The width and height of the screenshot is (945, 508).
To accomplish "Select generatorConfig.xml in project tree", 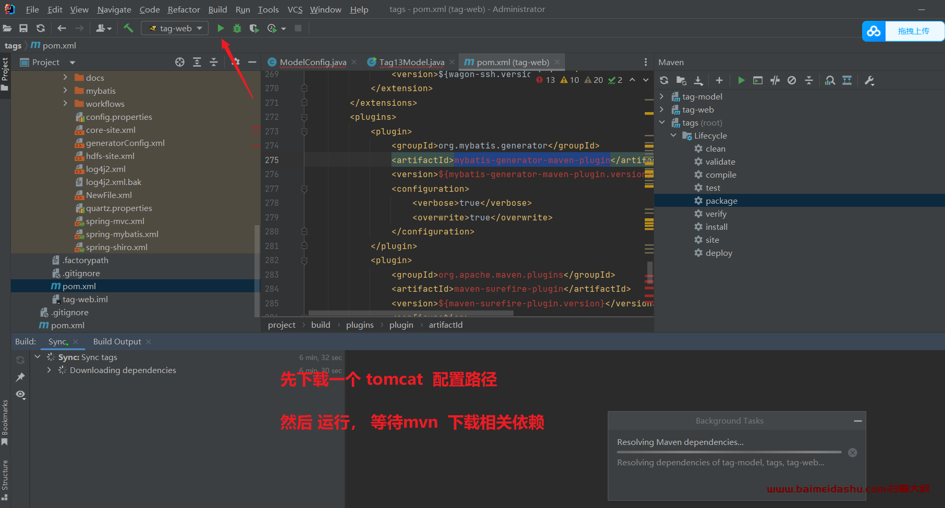I will coord(125,143).
